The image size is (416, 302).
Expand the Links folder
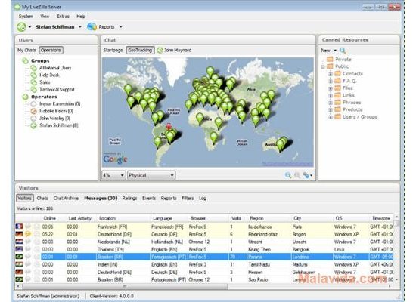(x=331, y=96)
